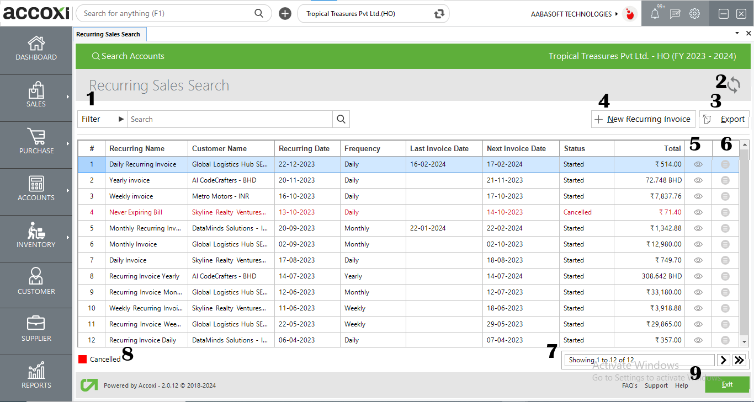This screenshot has width=754, height=402.
Task: Select the Purchase module icon
Action: pyautogui.click(x=36, y=142)
